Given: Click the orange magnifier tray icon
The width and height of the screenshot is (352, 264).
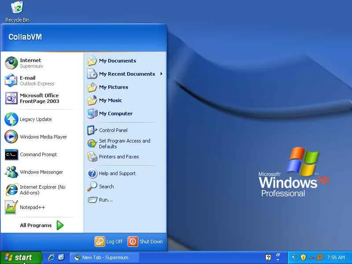Looking at the screenshot, I should tap(319, 257).
